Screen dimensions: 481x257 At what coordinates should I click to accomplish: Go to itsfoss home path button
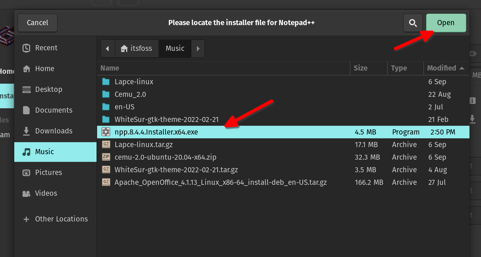pyautogui.click(x=137, y=49)
